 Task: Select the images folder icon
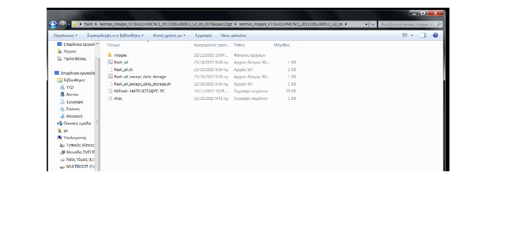coord(110,55)
